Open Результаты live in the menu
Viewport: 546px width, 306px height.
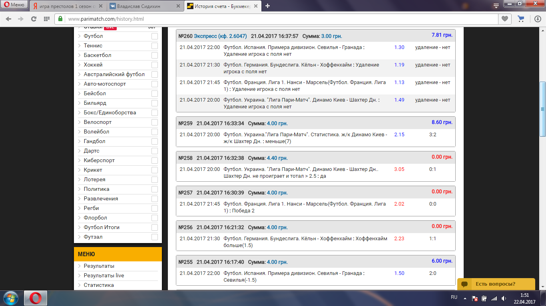104,275
